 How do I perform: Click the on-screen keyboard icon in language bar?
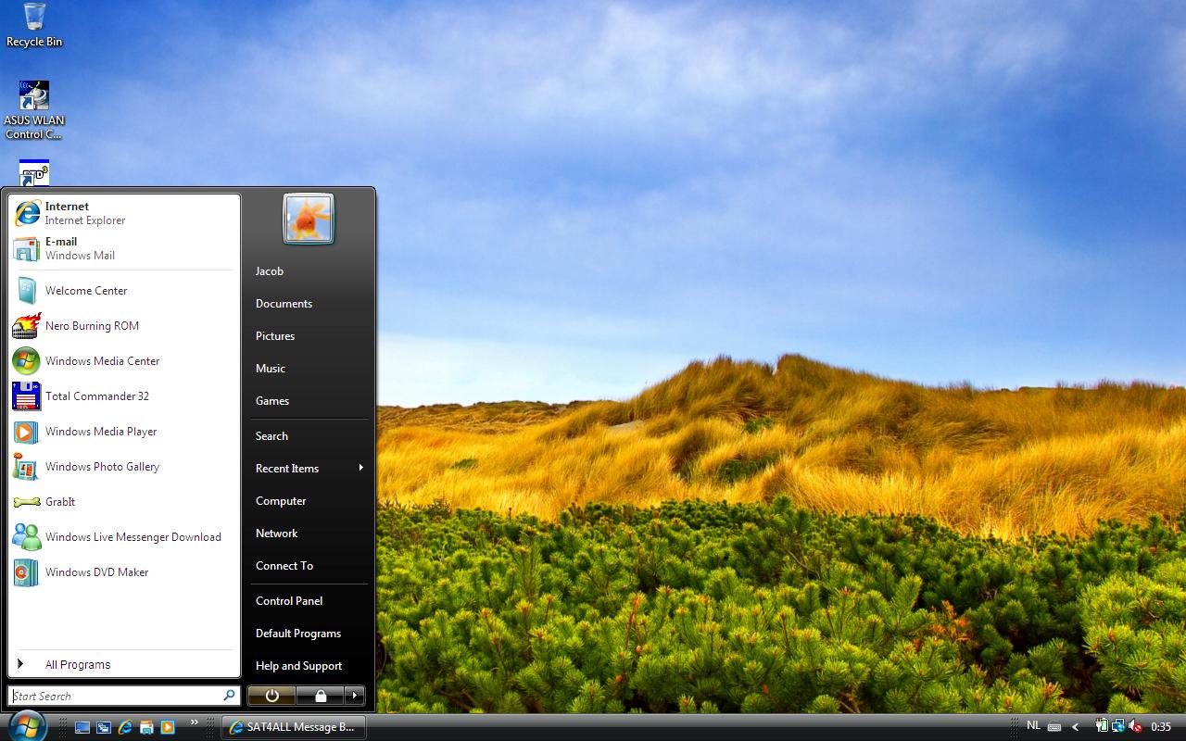[1054, 727]
